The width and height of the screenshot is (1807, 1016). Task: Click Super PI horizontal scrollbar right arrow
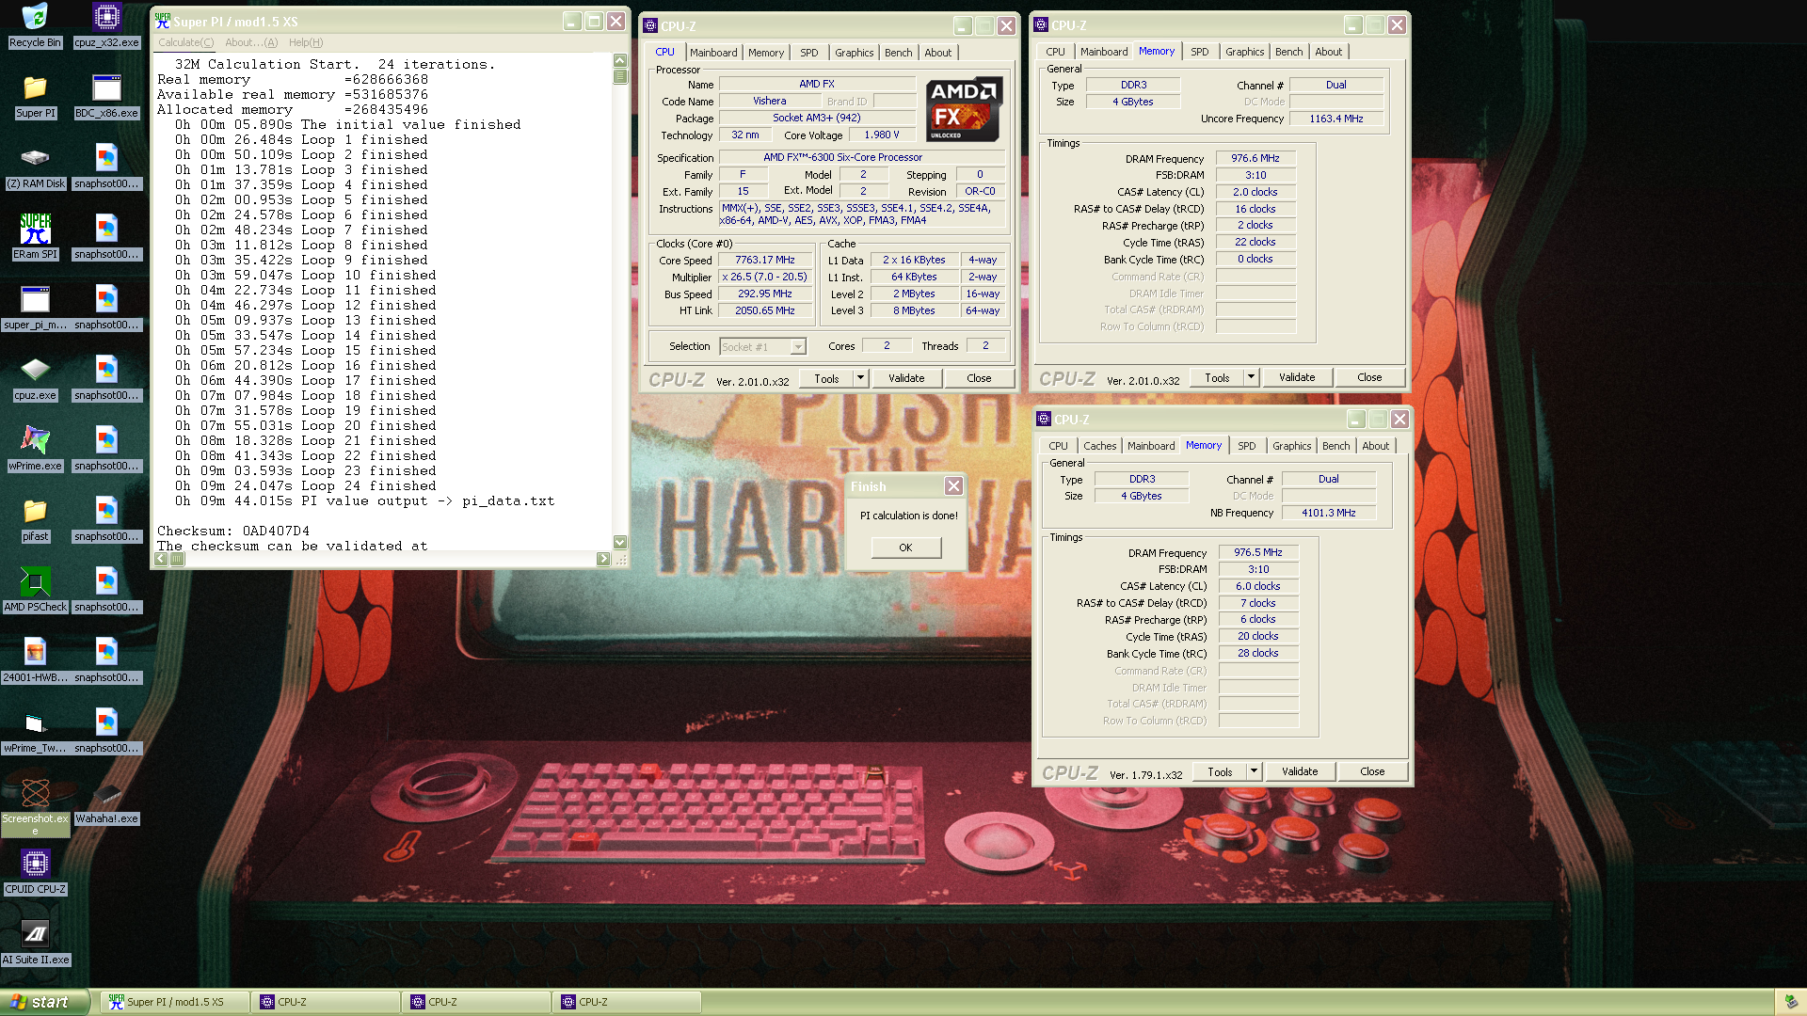[x=603, y=559]
